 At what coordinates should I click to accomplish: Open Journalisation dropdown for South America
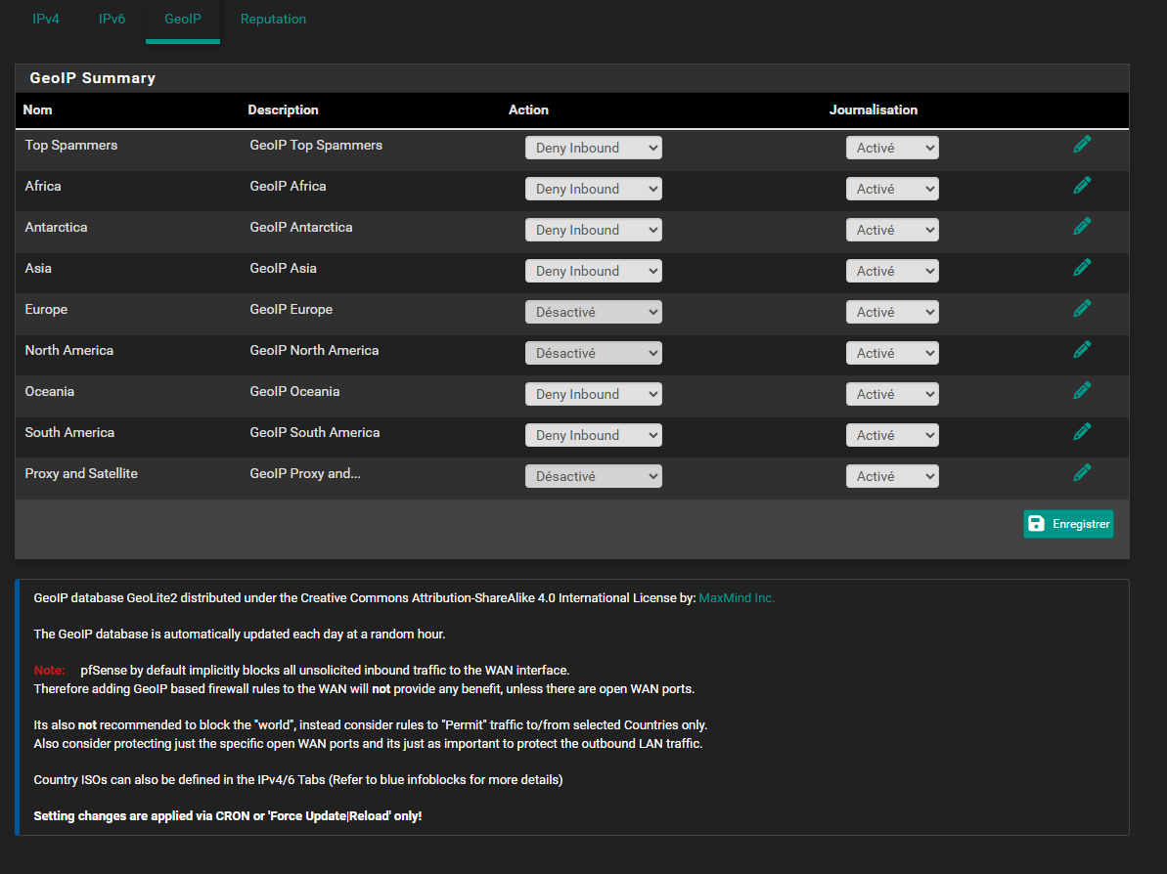point(891,435)
